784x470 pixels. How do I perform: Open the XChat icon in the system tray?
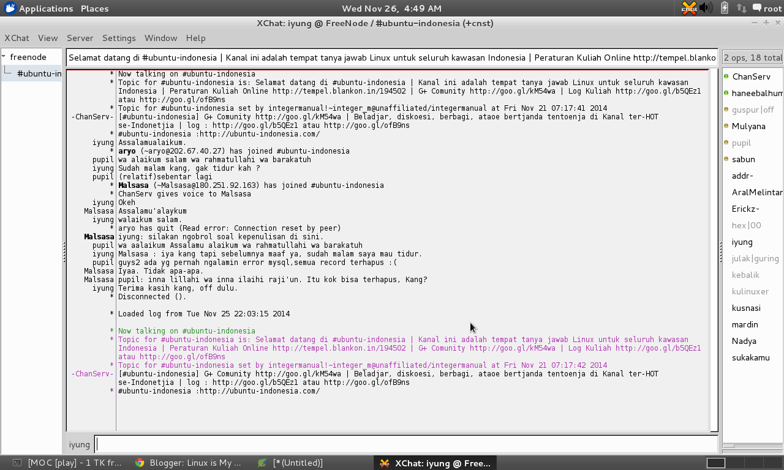pos(688,8)
